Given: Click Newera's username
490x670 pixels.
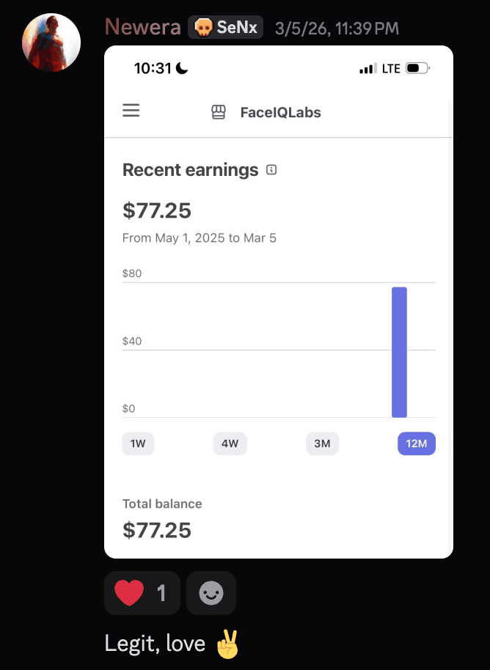Looking at the screenshot, I should (x=142, y=27).
